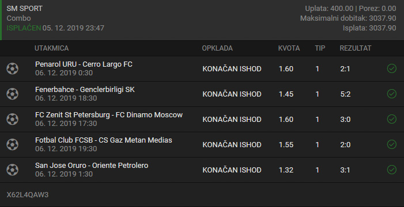Click the ticket code X62L4QAW3
Image resolution: width=404 pixels, height=207 pixels.
[x=28, y=195]
